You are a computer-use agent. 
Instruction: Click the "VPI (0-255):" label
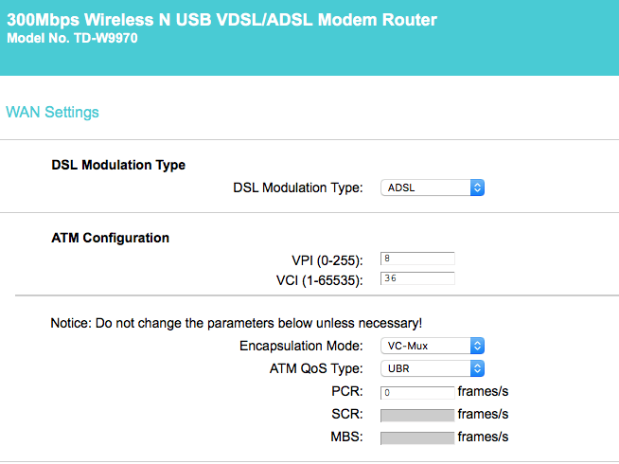[x=327, y=259]
